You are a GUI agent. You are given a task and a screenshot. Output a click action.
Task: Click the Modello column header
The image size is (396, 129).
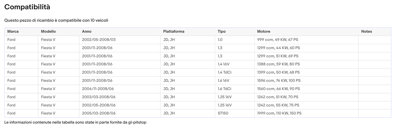[x=48, y=32]
